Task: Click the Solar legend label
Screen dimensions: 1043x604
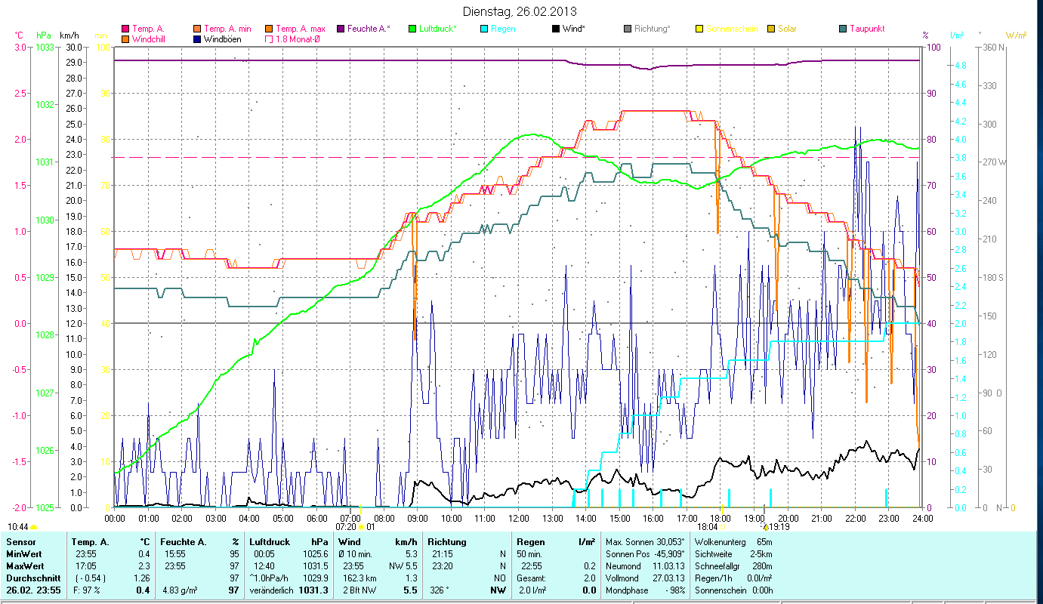Action: 787,29
